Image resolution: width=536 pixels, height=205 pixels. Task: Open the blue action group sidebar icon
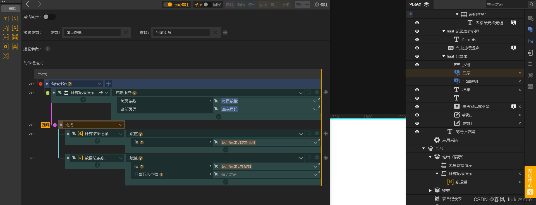530,30
